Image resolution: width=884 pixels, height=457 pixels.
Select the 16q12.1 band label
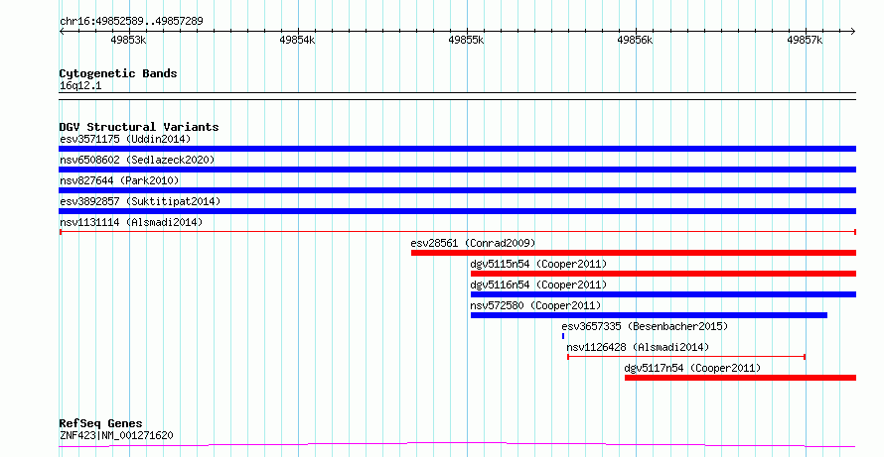pyautogui.click(x=80, y=86)
